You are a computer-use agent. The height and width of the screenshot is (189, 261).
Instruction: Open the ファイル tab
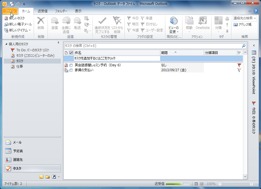[10, 11]
